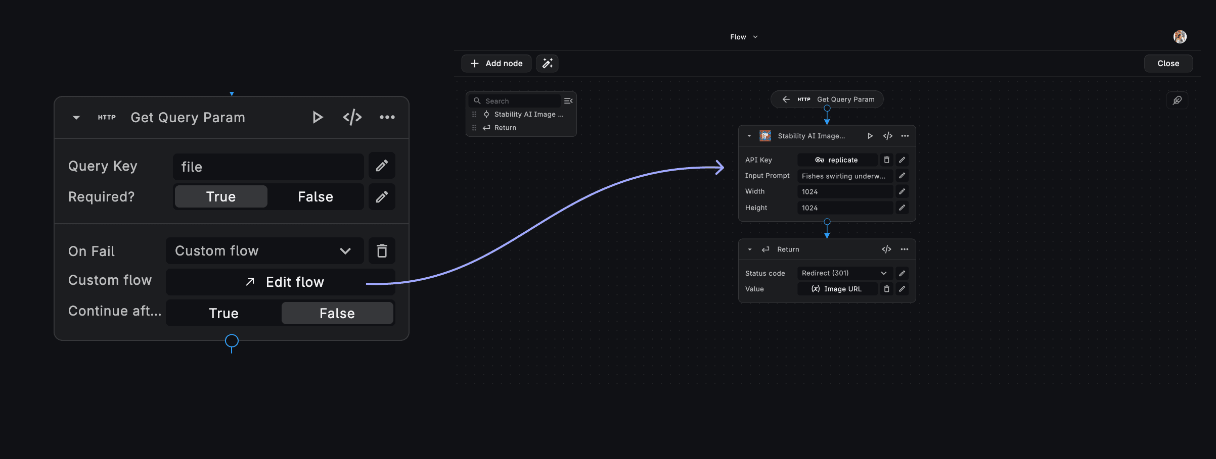
Task: Click the Search nodes input field
Action: point(520,101)
